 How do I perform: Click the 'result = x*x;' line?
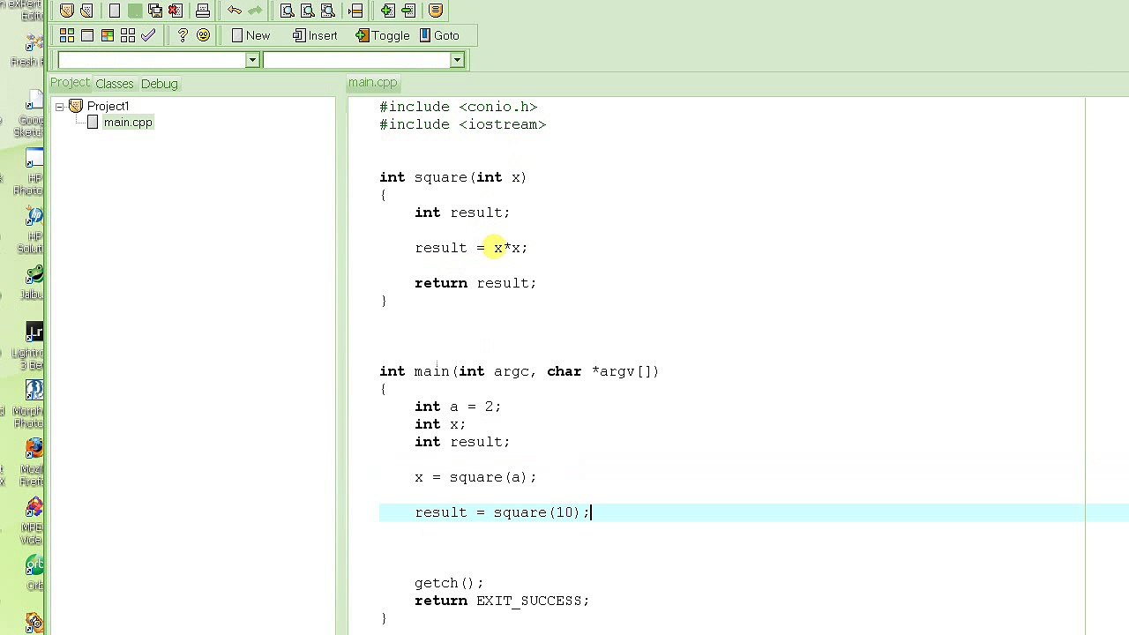[471, 248]
